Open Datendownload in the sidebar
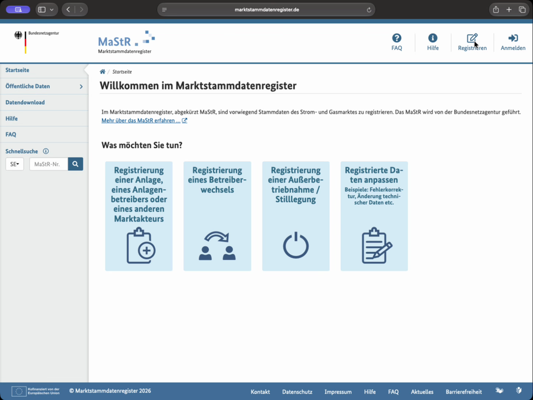The width and height of the screenshot is (533, 400). 25,102
